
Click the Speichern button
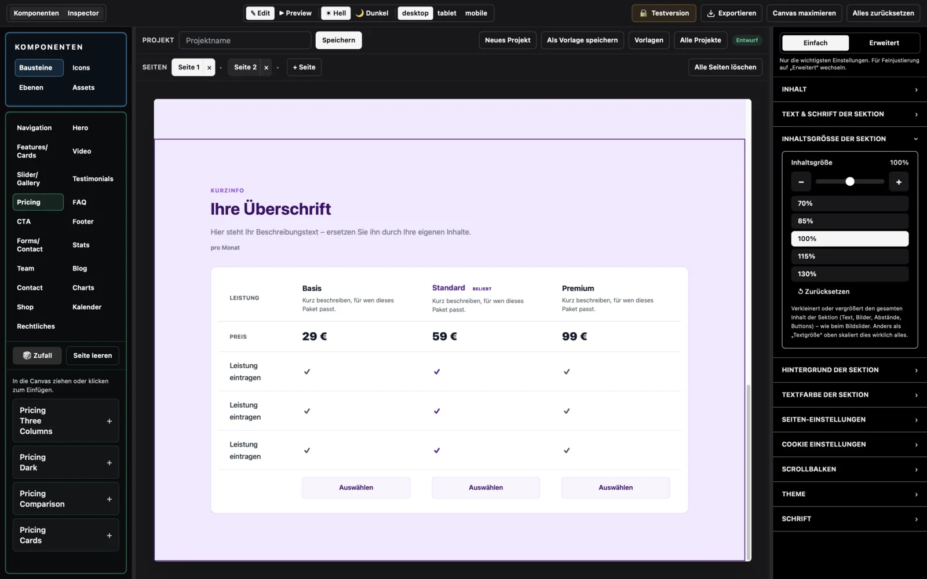(338, 40)
